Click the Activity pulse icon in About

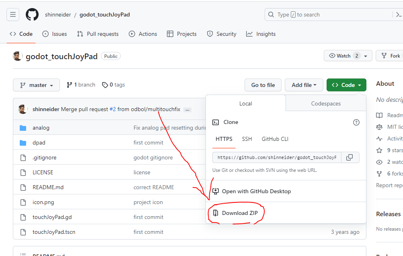click(x=379, y=139)
